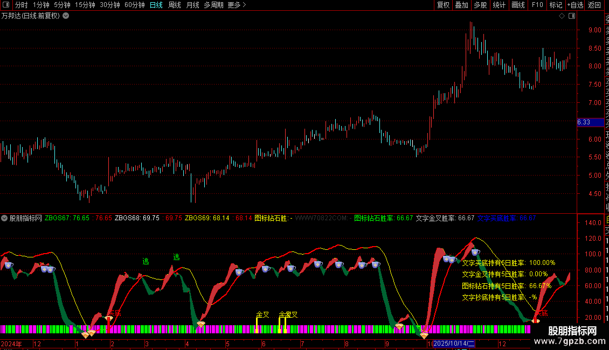Click the 文字买底持有6日胜率: 100.00% line
Viewport: 609px width, 350px height.
point(508,263)
